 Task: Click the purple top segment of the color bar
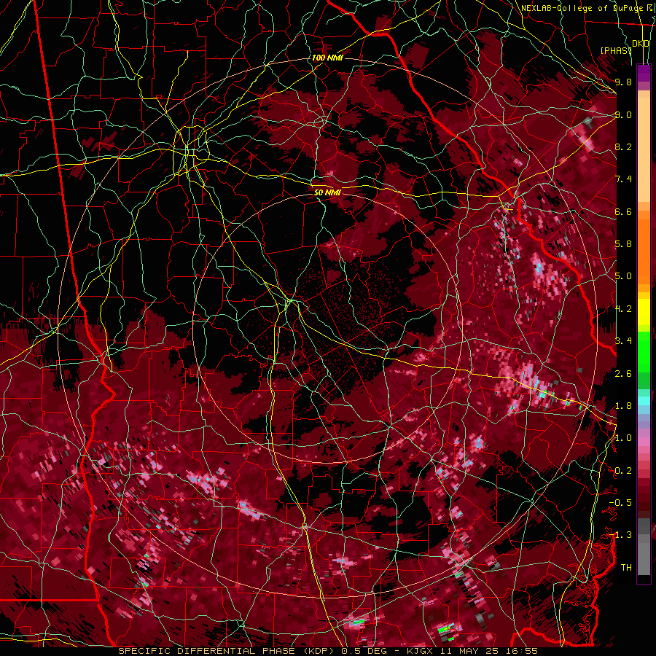[644, 73]
